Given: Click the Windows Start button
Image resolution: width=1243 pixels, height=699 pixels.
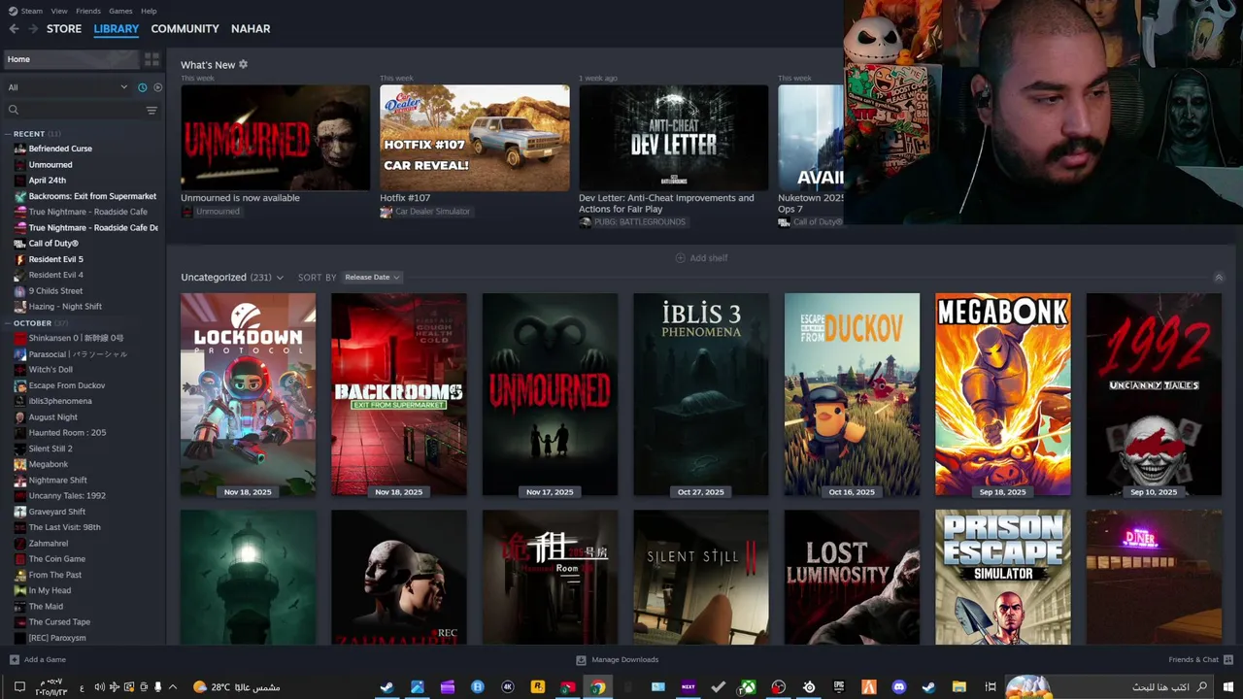Looking at the screenshot, I should pyautogui.click(x=1228, y=687).
